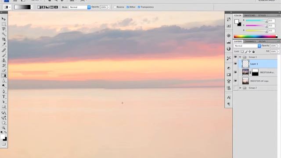This screenshot has height=158, width=281.
Task: Toggle lock all layer button
Action: [253, 52]
